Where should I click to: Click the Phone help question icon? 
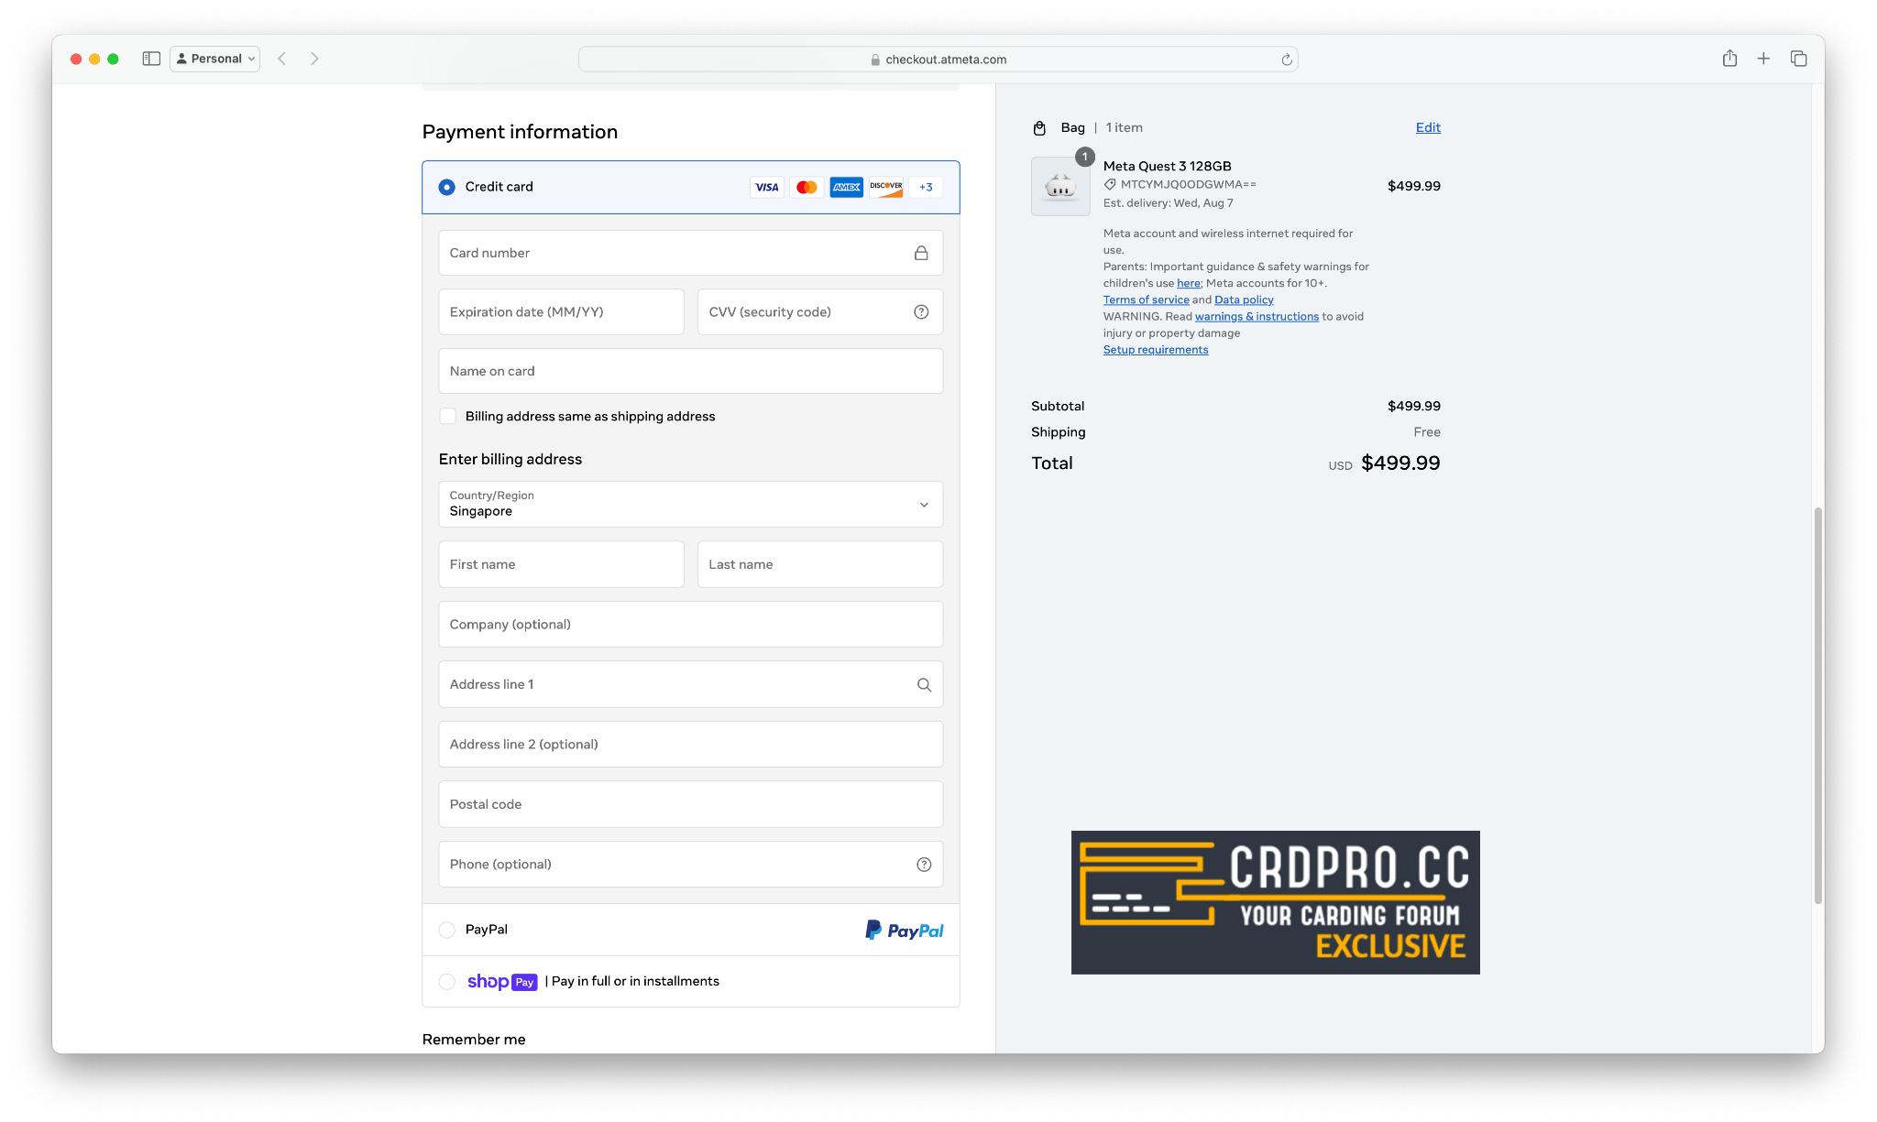[924, 865]
